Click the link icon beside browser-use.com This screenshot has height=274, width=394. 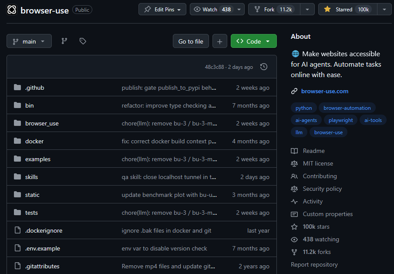click(294, 91)
